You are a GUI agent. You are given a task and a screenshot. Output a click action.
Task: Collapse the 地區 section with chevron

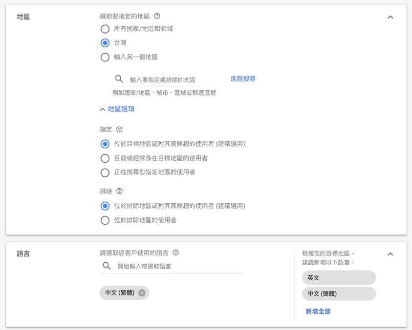pos(390,17)
